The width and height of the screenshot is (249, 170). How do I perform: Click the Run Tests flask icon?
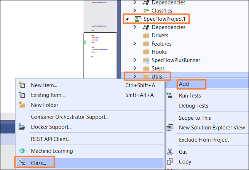170,95
